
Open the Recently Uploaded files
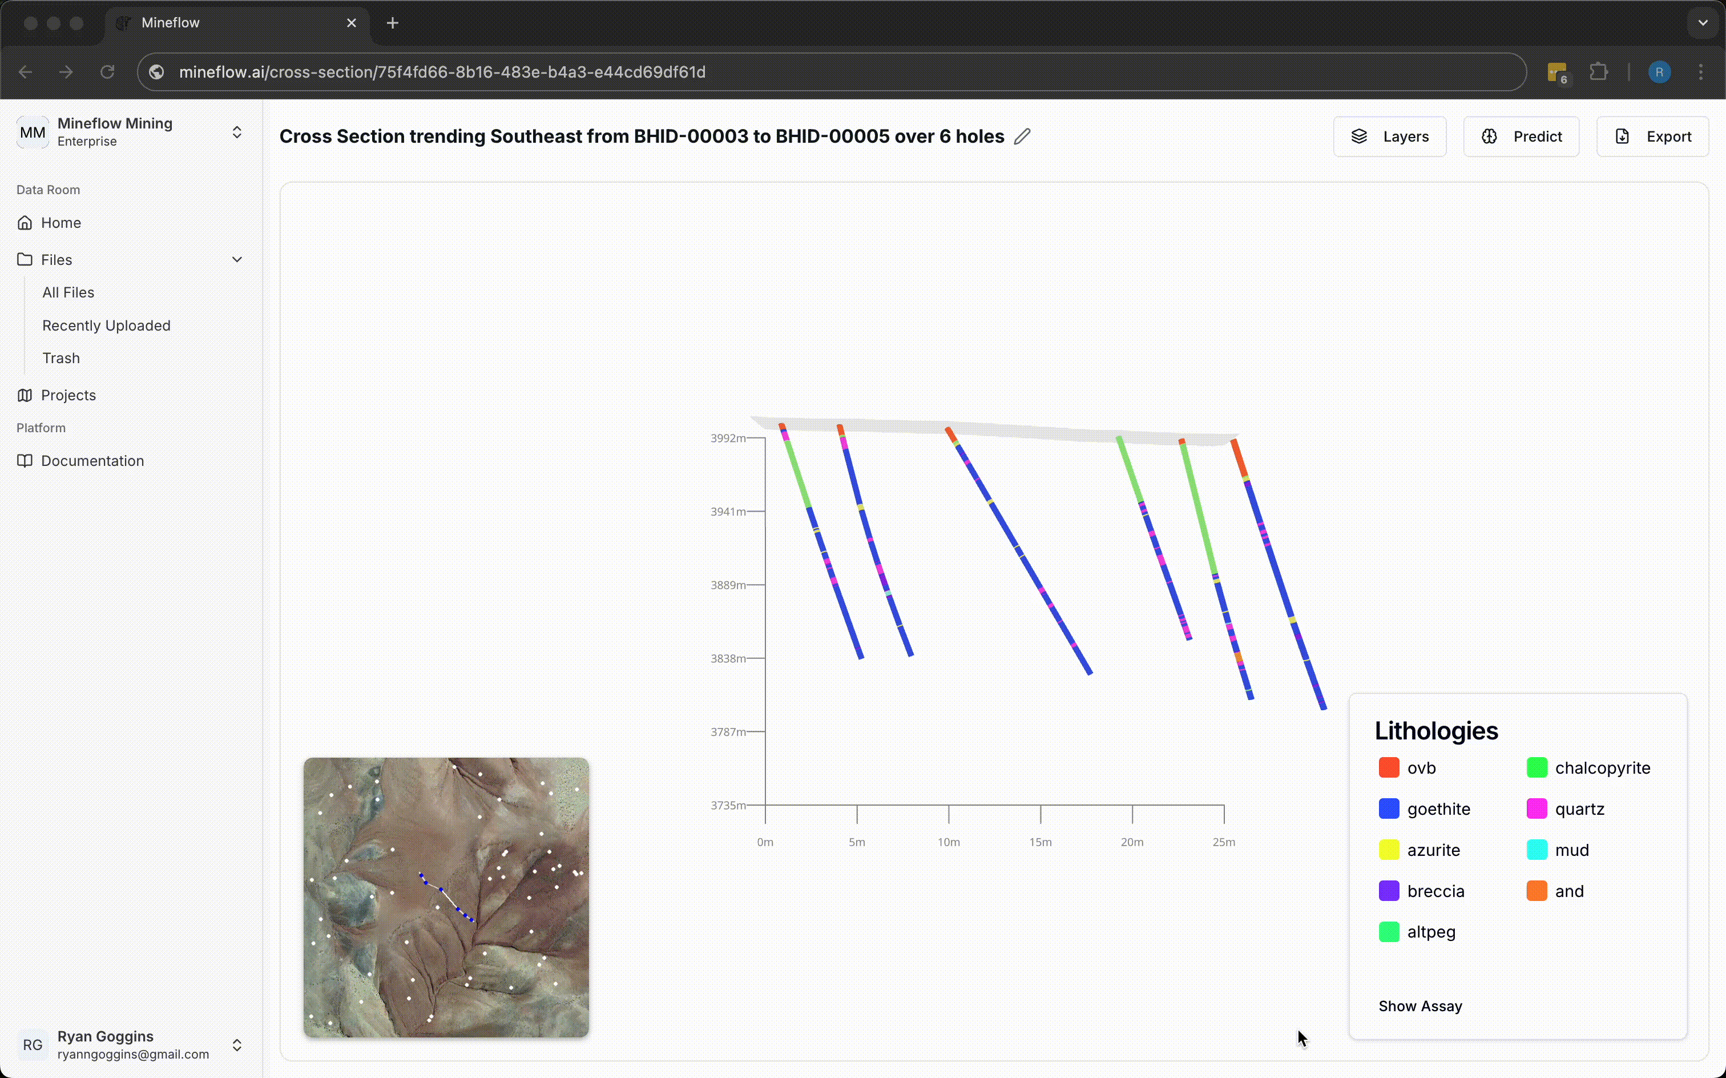click(106, 325)
